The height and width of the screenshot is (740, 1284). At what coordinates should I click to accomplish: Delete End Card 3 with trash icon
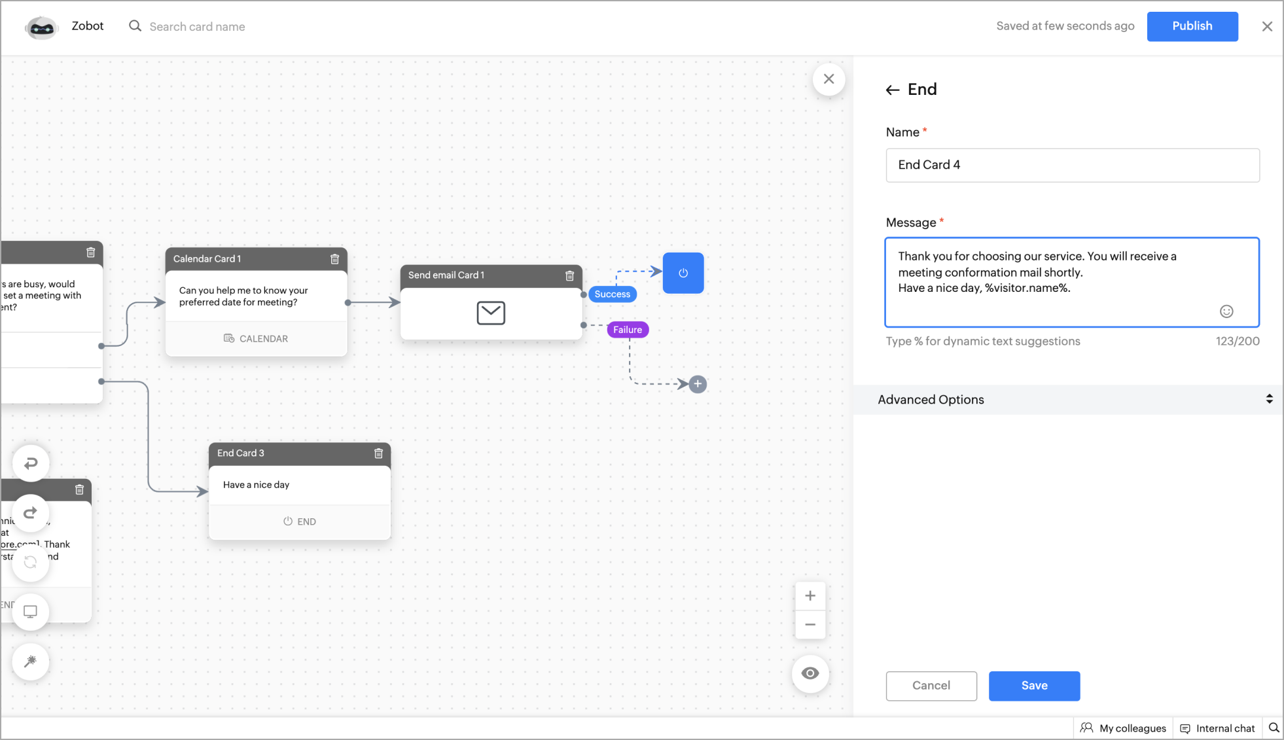pyautogui.click(x=378, y=453)
